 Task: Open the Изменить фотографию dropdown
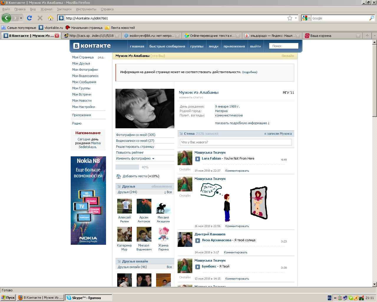tap(135, 158)
